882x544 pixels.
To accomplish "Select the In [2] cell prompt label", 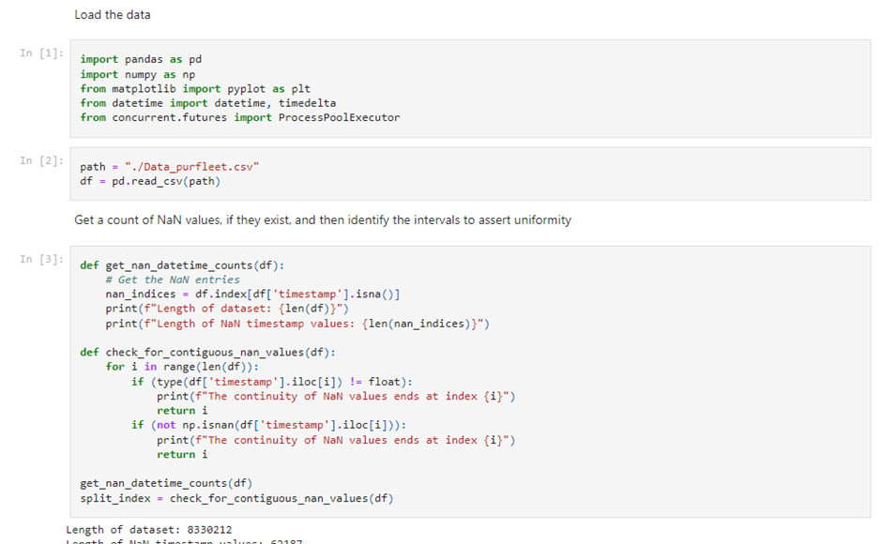I will [x=41, y=160].
